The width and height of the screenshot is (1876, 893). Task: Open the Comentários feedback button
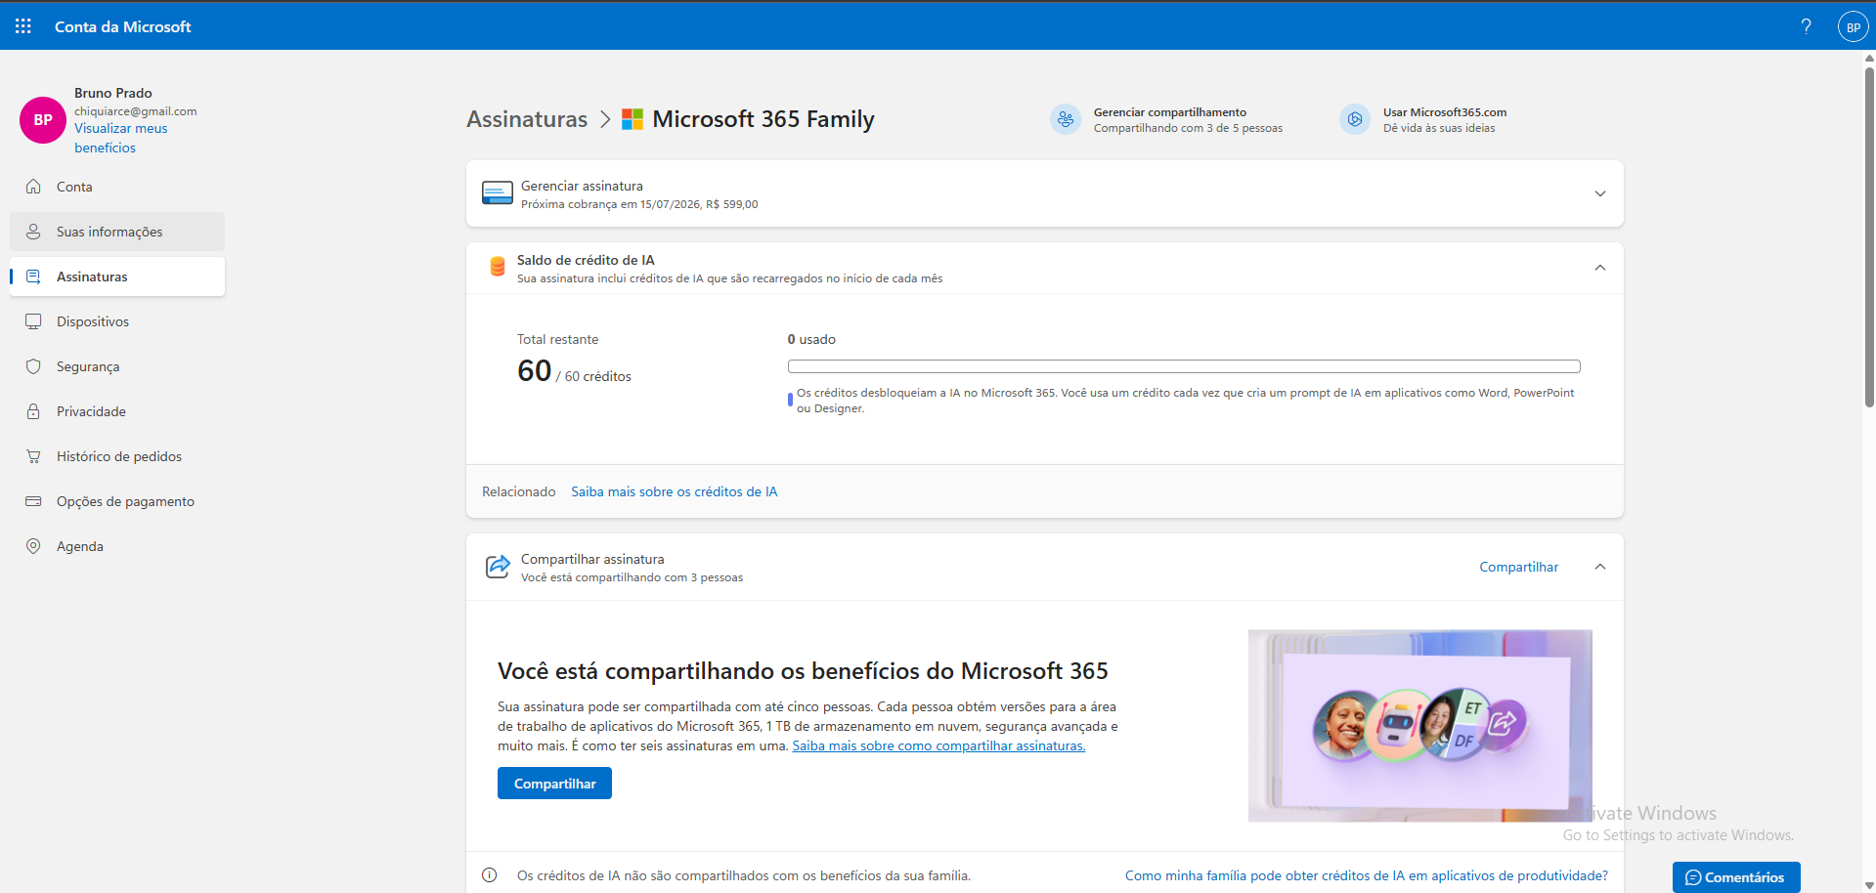tap(1736, 877)
